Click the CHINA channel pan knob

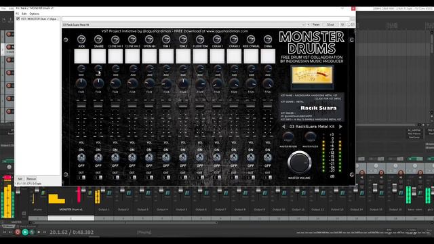point(268,83)
